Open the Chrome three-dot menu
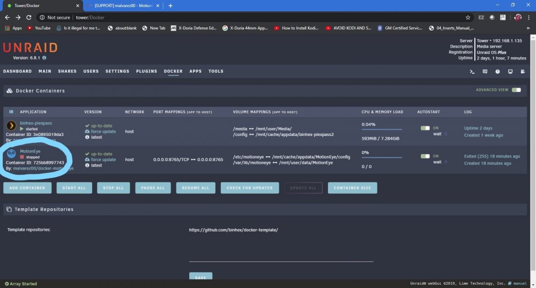 (x=529, y=18)
